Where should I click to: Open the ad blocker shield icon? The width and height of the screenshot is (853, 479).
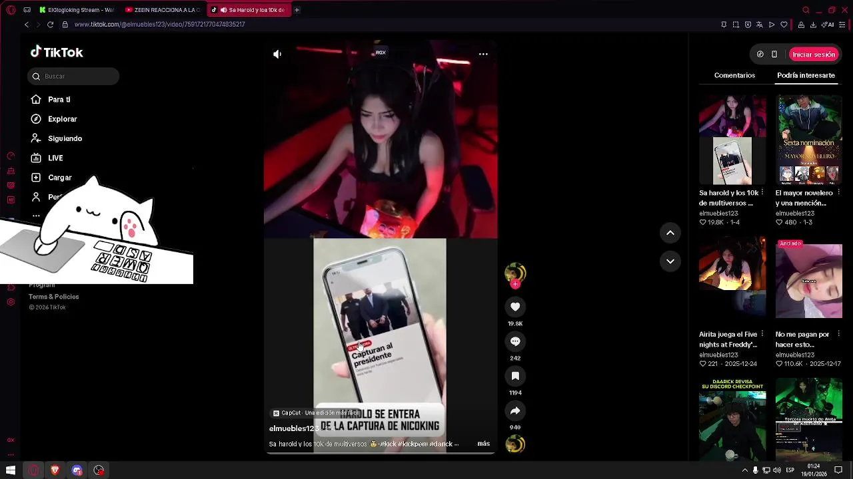coord(748,25)
